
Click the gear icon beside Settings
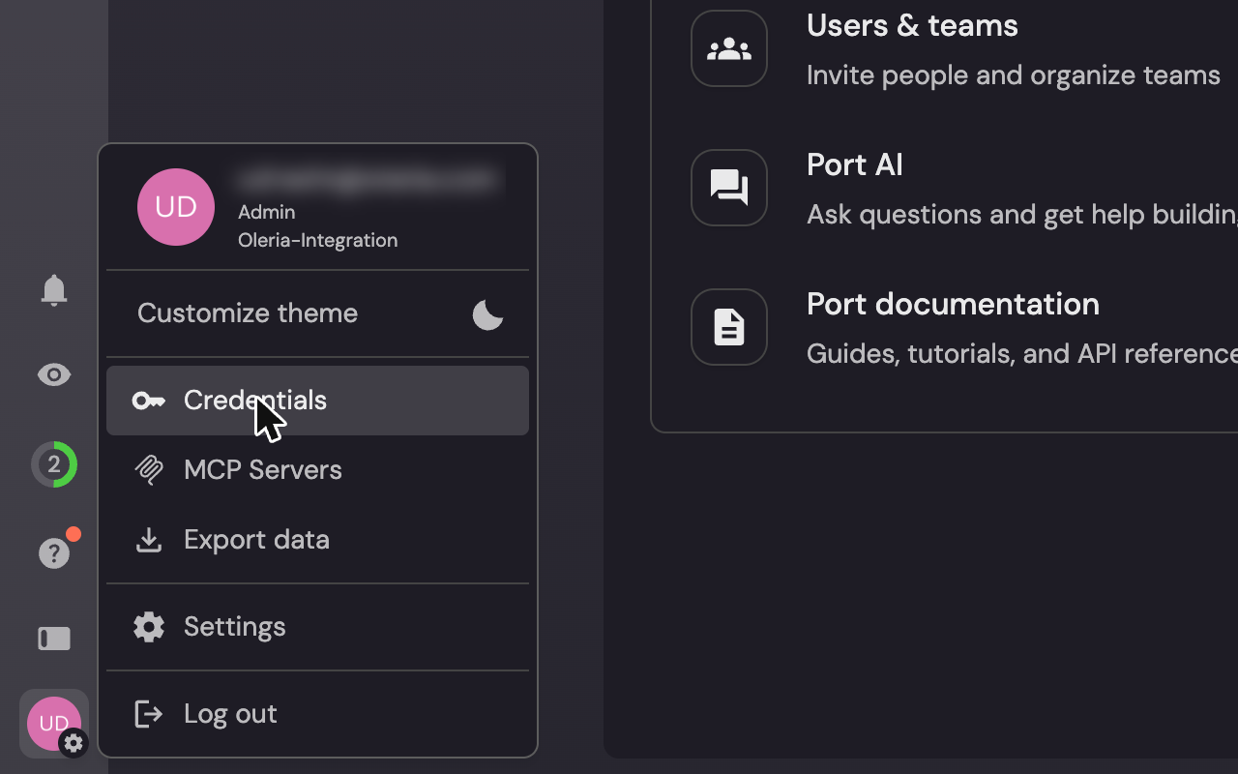[149, 627]
